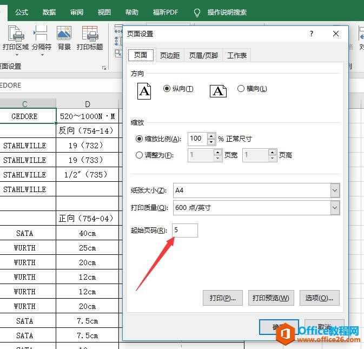Close the Page Setup dialog
This screenshot has height=349, width=364.
pyautogui.click(x=336, y=34)
